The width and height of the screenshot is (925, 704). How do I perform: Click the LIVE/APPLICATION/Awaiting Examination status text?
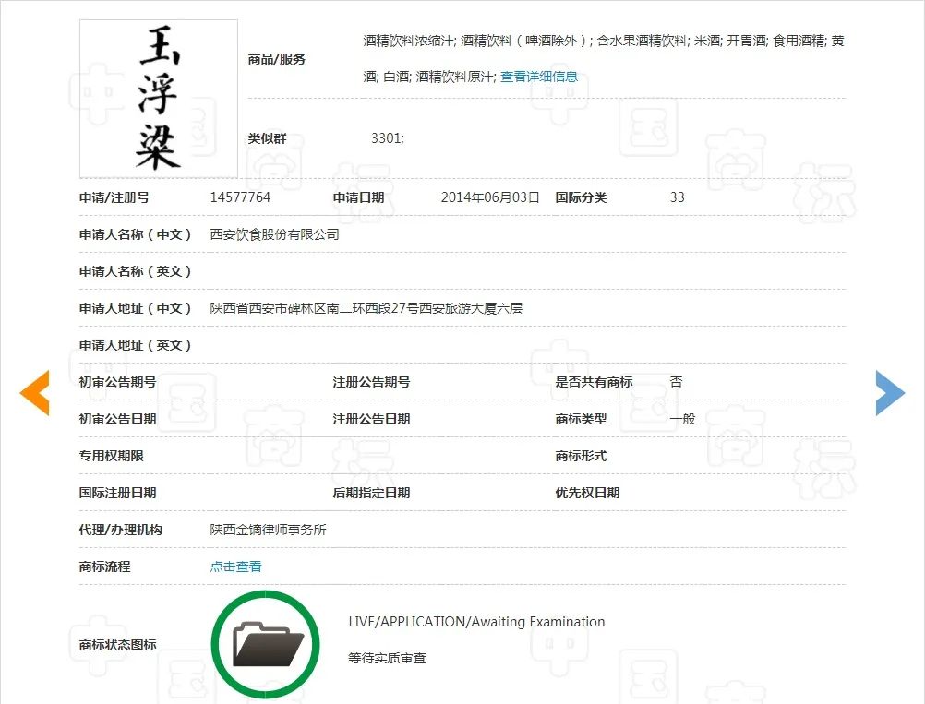point(476,622)
